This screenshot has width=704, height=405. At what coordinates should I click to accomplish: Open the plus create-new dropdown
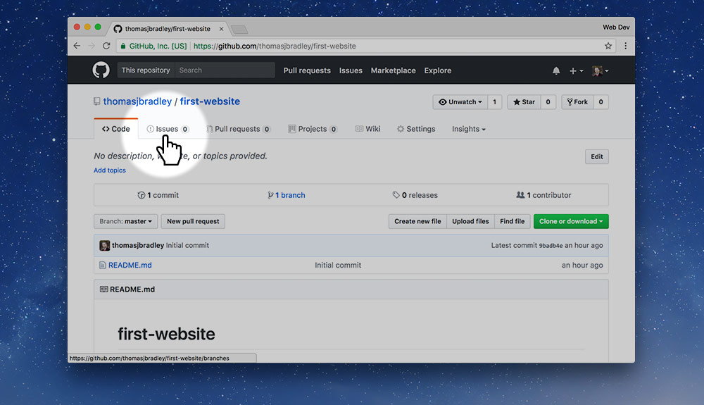point(576,70)
